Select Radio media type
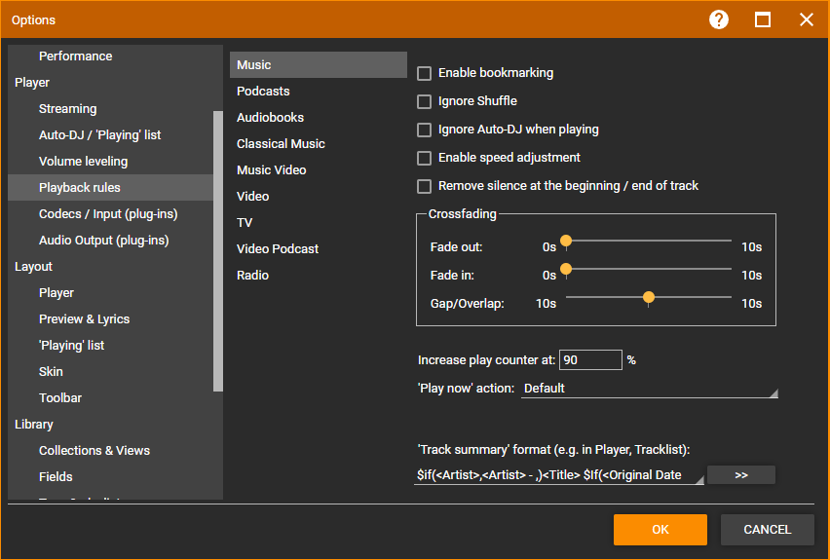Image resolution: width=830 pixels, height=560 pixels. click(319, 276)
